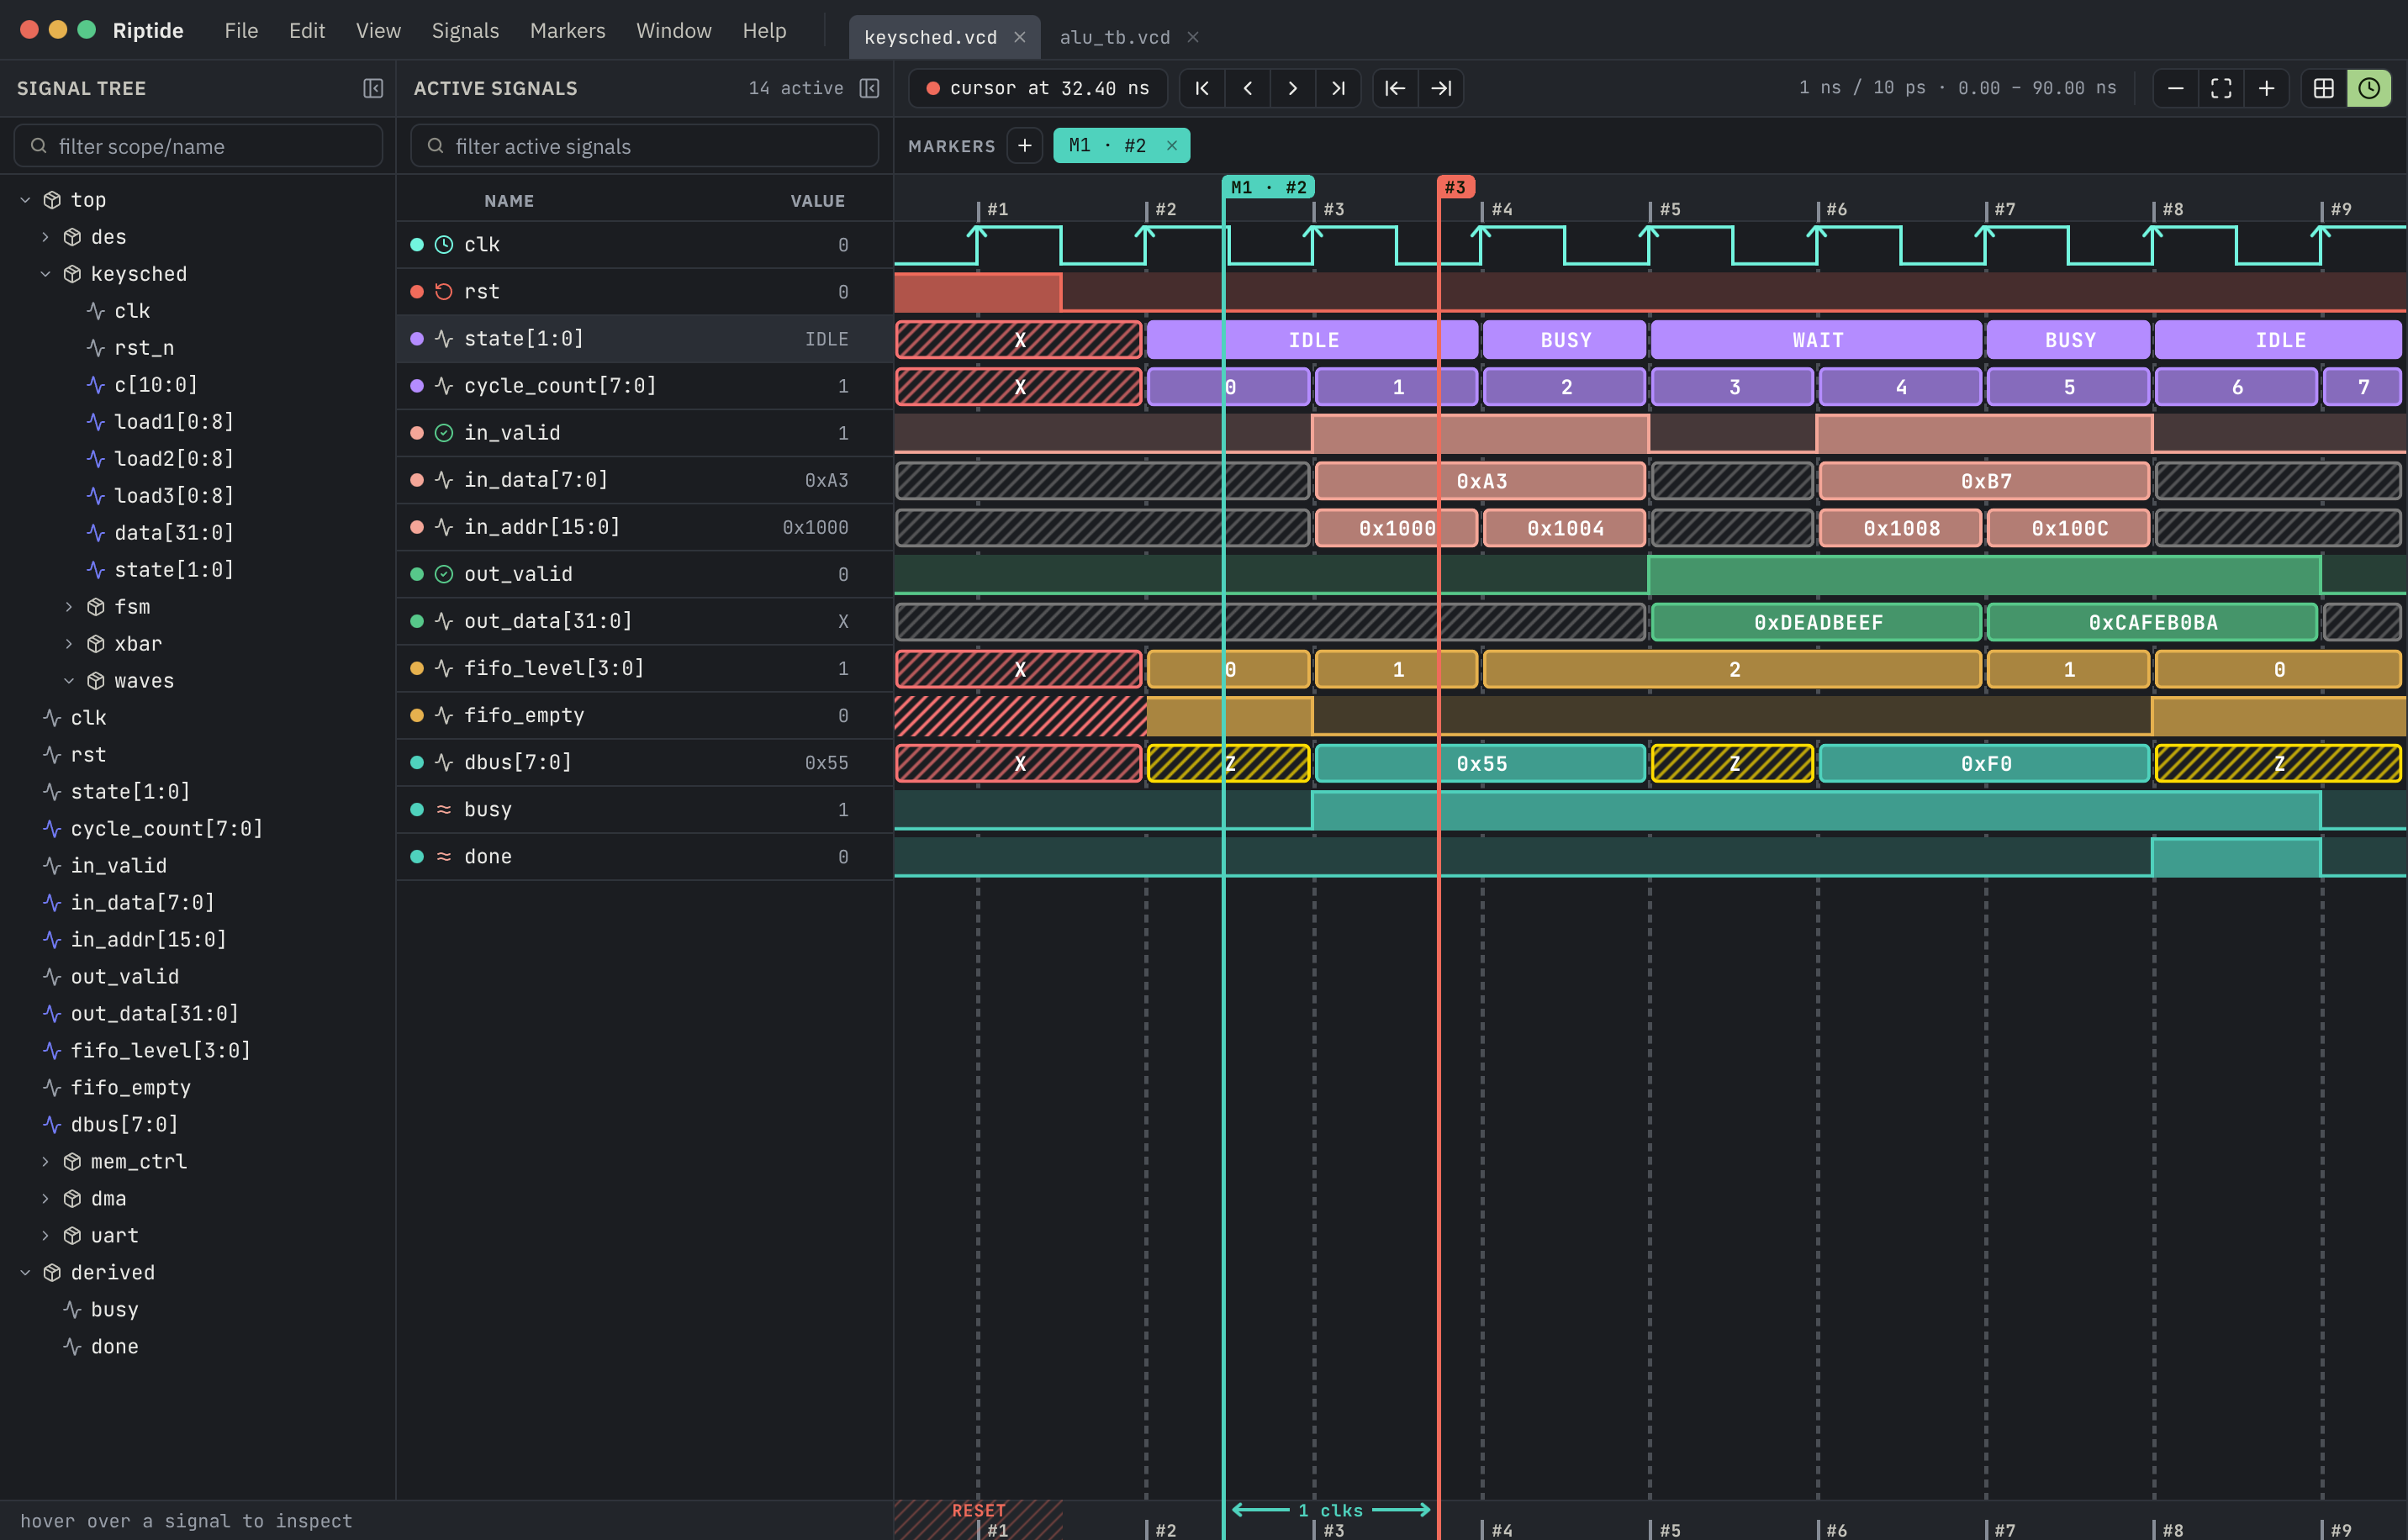Click the red color dot for rst
This screenshot has width=2408, height=1540.
tap(417, 291)
